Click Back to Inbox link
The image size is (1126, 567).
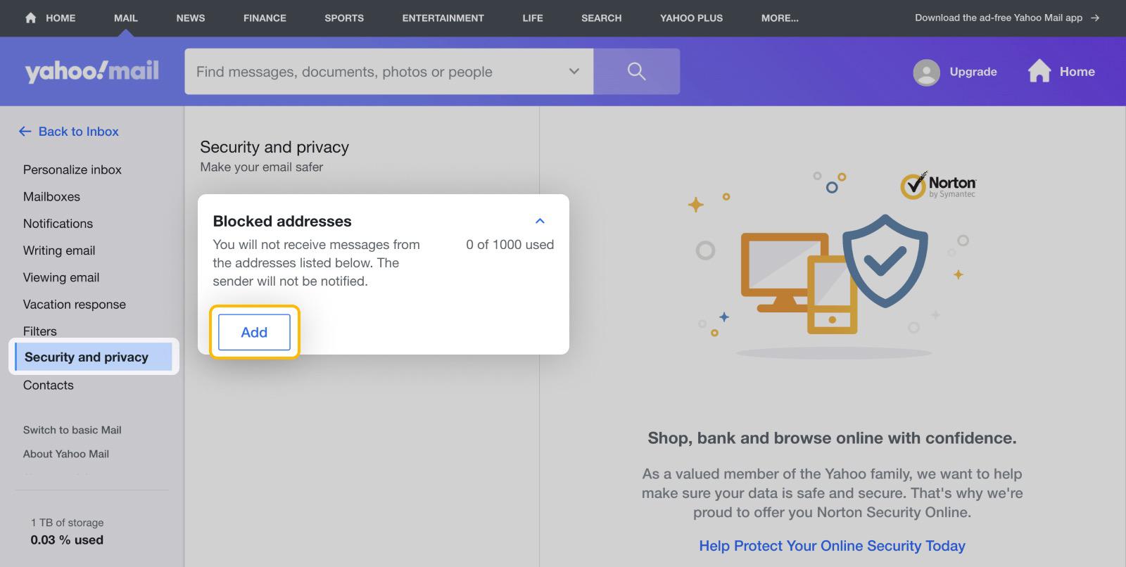point(78,132)
